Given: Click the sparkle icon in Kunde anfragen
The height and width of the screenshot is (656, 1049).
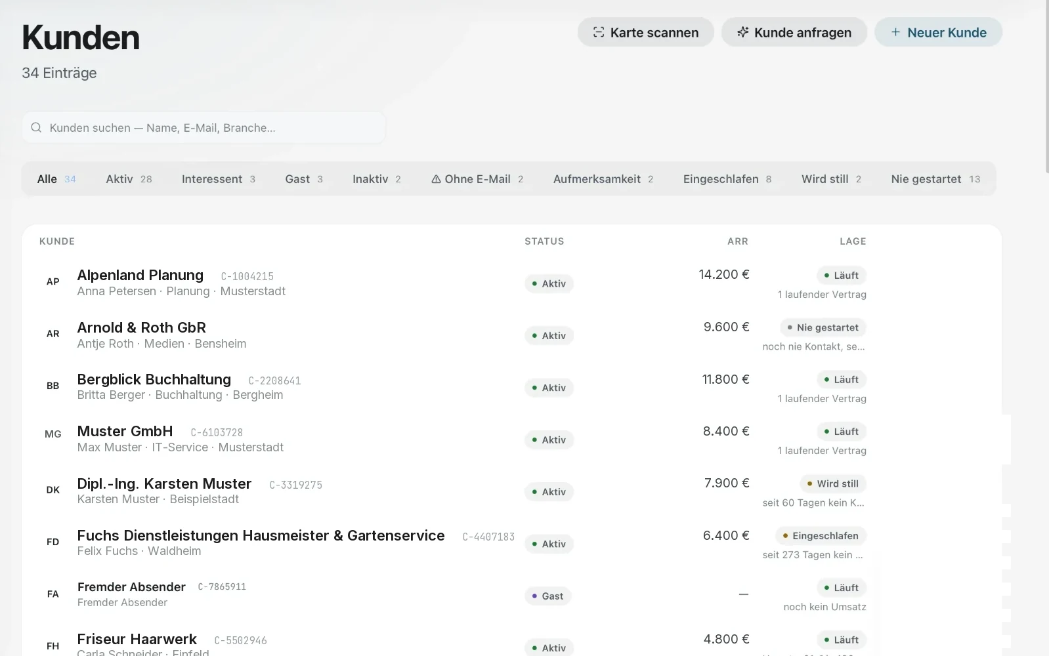Looking at the screenshot, I should point(742,32).
